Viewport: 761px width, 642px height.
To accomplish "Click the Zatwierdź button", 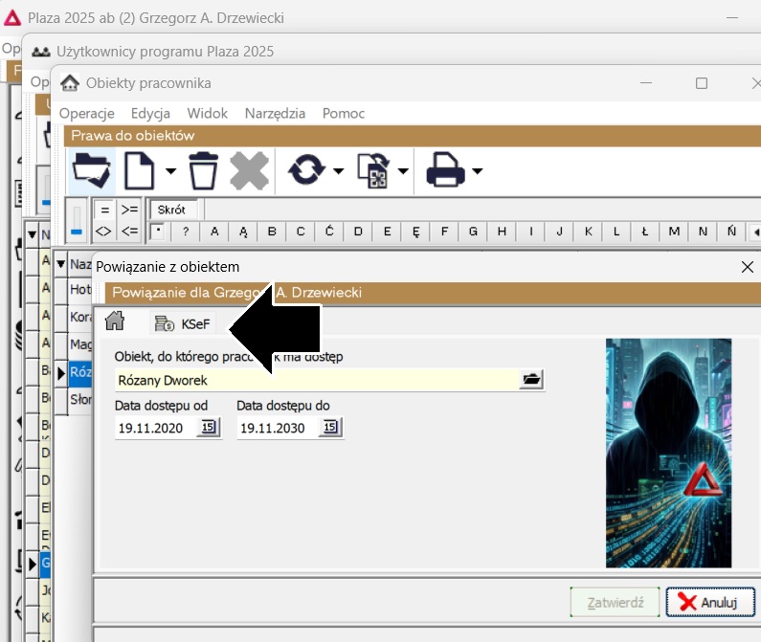I will [x=615, y=602].
